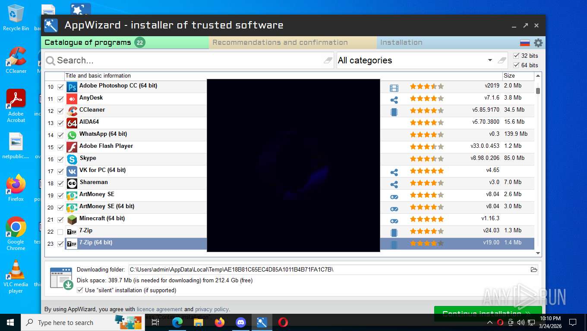Click the share category icon for Shareman

(x=394, y=184)
